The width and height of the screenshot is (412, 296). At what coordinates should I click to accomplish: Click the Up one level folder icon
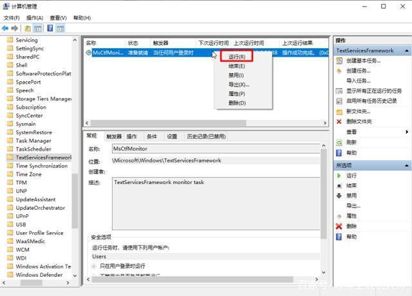tap(28, 28)
